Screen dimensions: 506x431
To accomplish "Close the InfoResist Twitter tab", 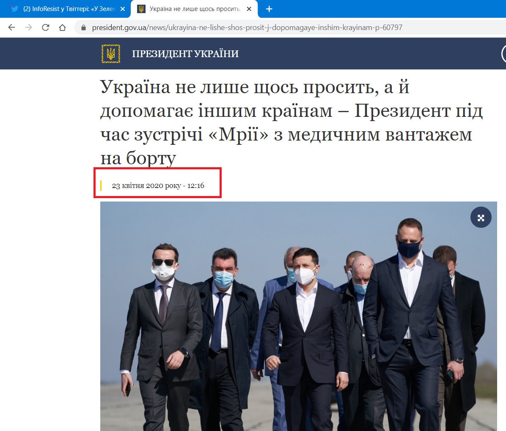I will click(x=122, y=8).
